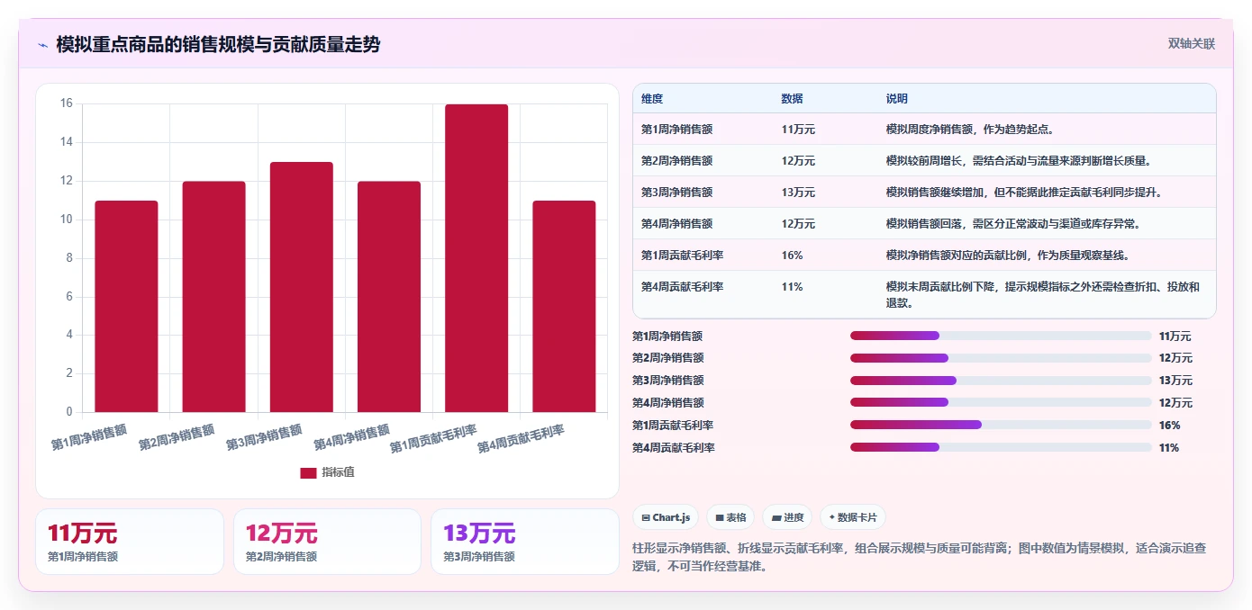This screenshot has height=610, width=1252.
Task: Click the 16% value at the progress bar's end
Action: click(1169, 425)
